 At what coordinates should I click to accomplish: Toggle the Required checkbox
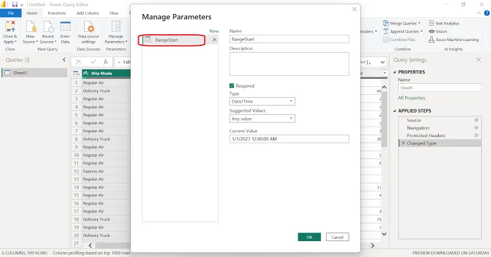232,86
